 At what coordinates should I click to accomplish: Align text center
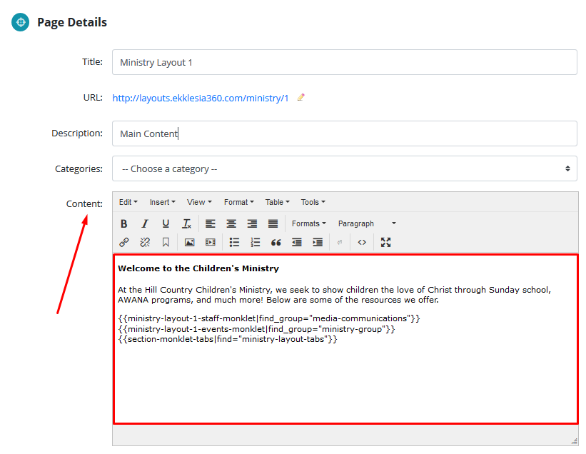point(231,223)
